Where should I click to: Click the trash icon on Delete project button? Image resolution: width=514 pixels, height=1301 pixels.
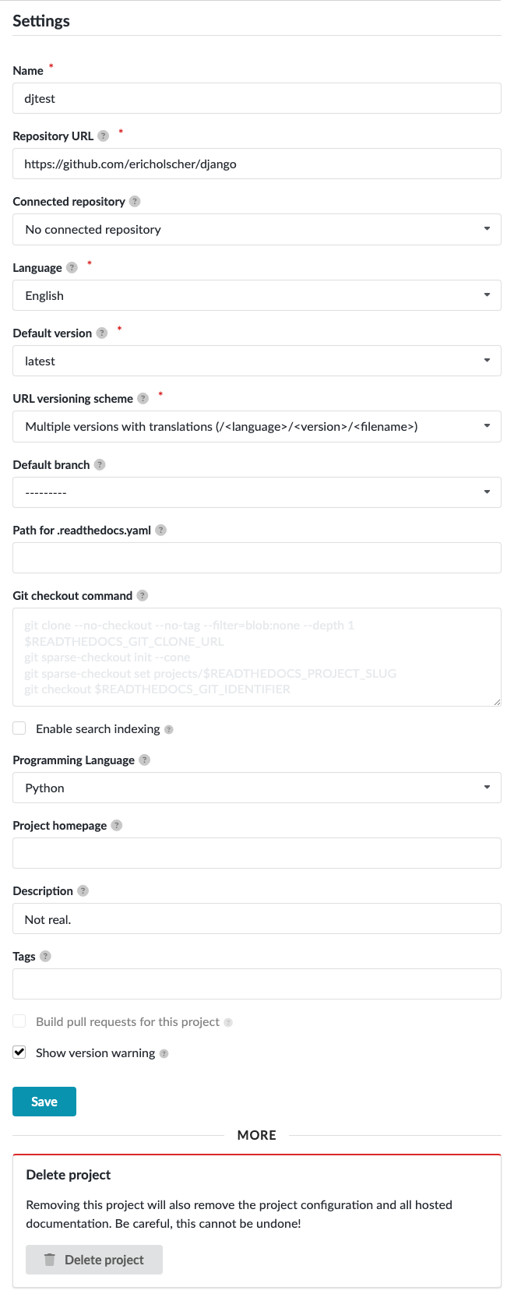(x=49, y=1259)
